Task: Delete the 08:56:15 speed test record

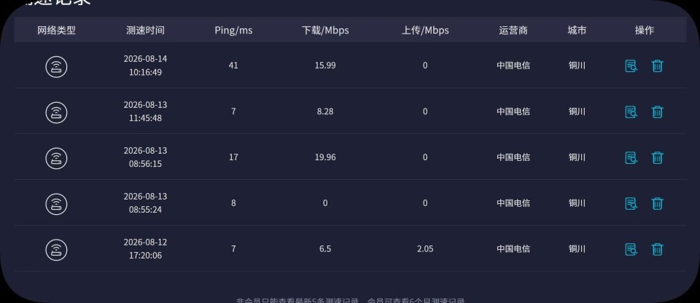Action: [657, 157]
